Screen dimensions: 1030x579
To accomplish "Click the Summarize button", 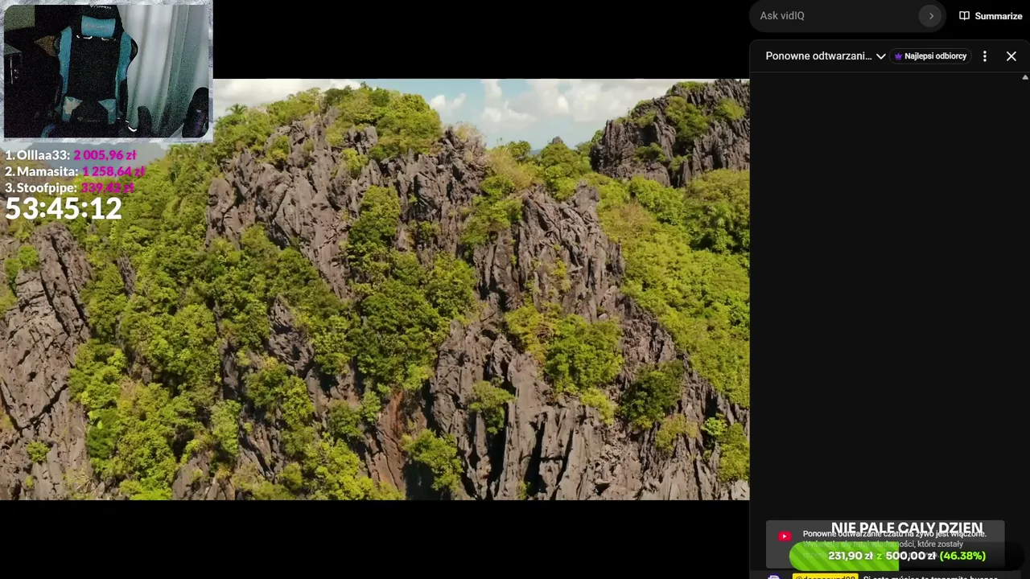I will [991, 16].
